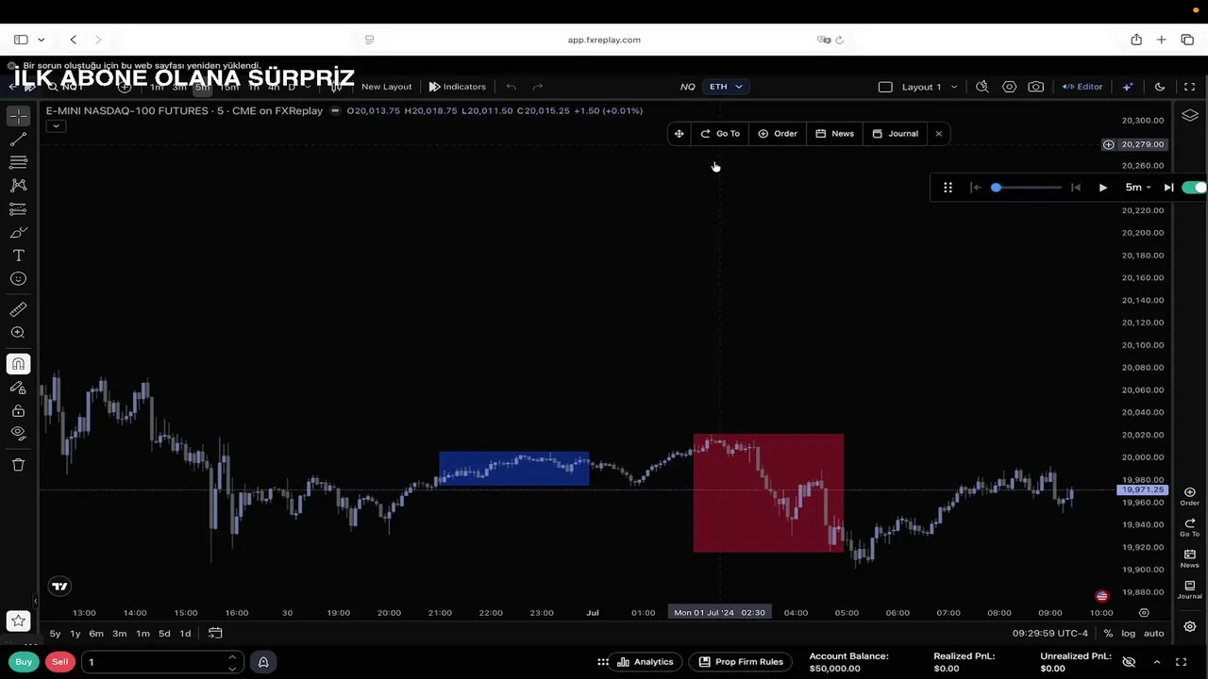Step forward one candle in replay

[1168, 188]
